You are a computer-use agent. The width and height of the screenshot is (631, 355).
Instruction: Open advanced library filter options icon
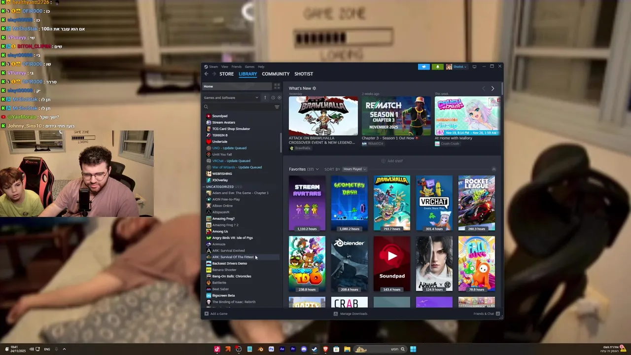click(x=277, y=107)
